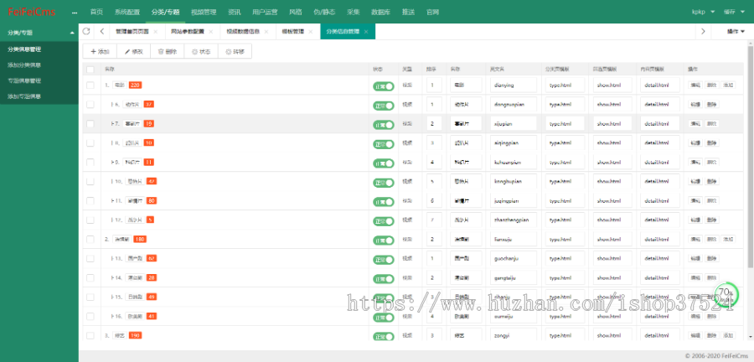Click the three-dots sidebar collapse icon
Screen dimensions: 754x362
[75, 13]
